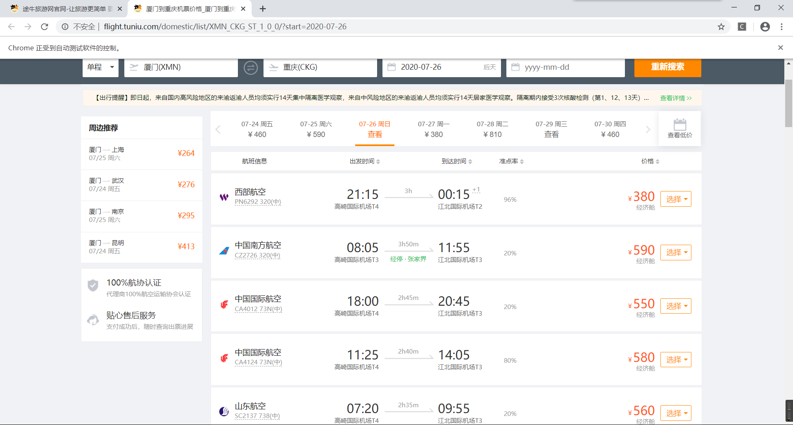This screenshot has width=793, height=425.
Task: Open the 查看详情 travel notice link
Action: tap(676, 98)
